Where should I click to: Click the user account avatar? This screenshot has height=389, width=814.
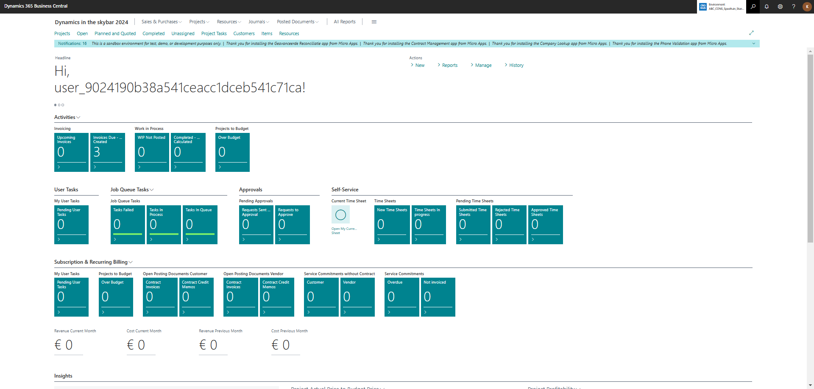click(x=807, y=6)
